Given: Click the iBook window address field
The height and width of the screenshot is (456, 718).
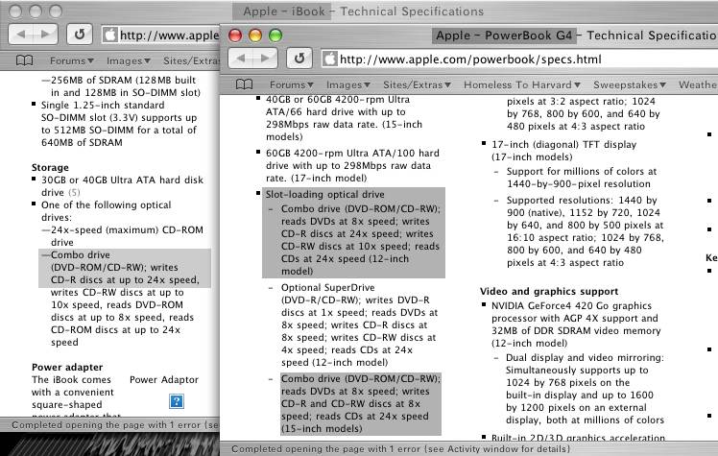Looking at the screenshot, I should point(160,35).
